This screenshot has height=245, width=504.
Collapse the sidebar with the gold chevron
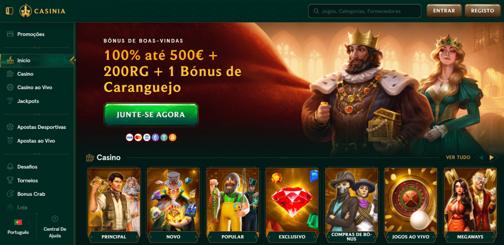[x=73, y=60]
